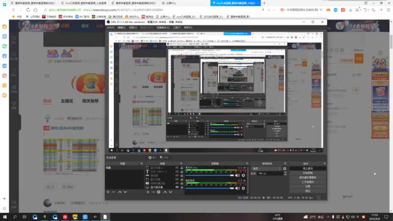The height and width of the screenshot is (221, 393).
Task: Switch to 主播说 tab on Douyu page
Action: point(67,101)
